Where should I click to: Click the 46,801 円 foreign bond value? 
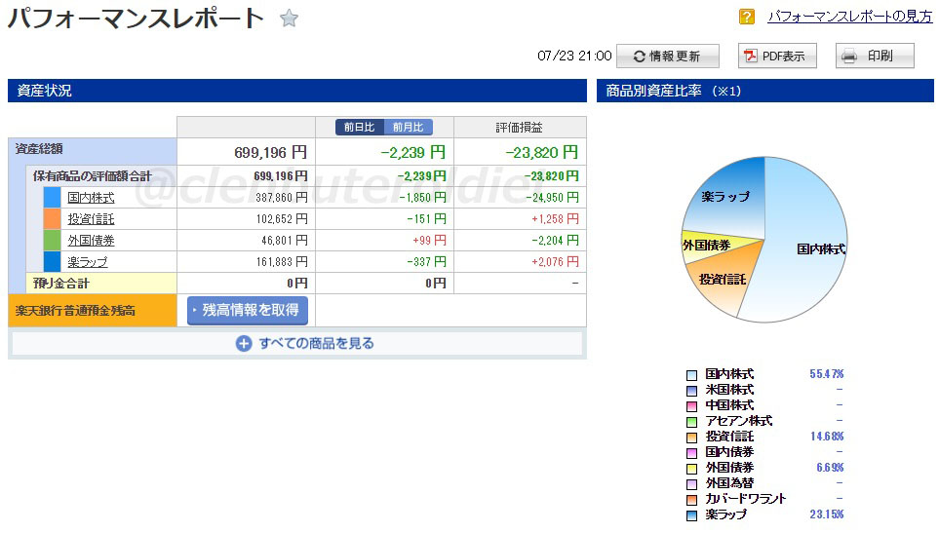coord(285,241)
